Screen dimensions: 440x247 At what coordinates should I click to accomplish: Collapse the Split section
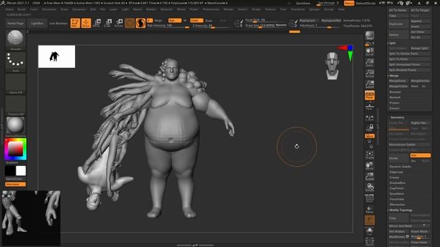tap(393, 43)
